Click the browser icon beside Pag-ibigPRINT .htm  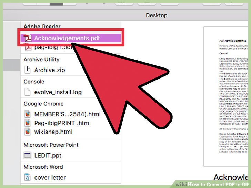[28, 123]
